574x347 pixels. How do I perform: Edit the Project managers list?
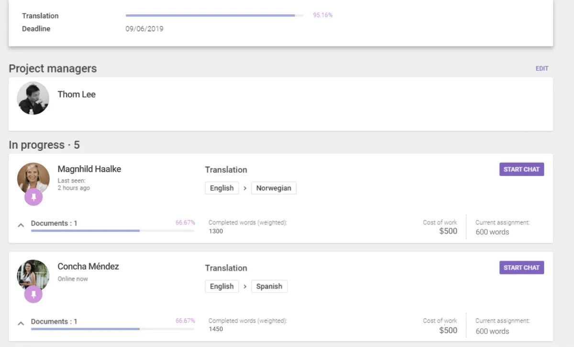541,68
